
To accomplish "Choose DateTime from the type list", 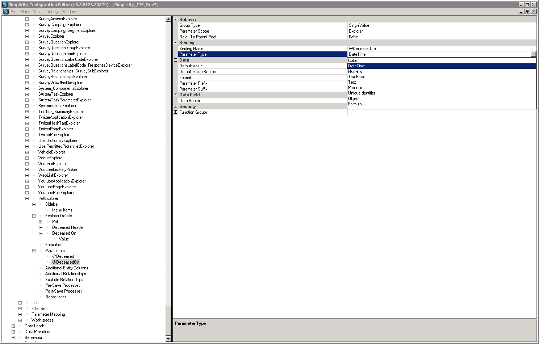I will [x=442, y=66].
